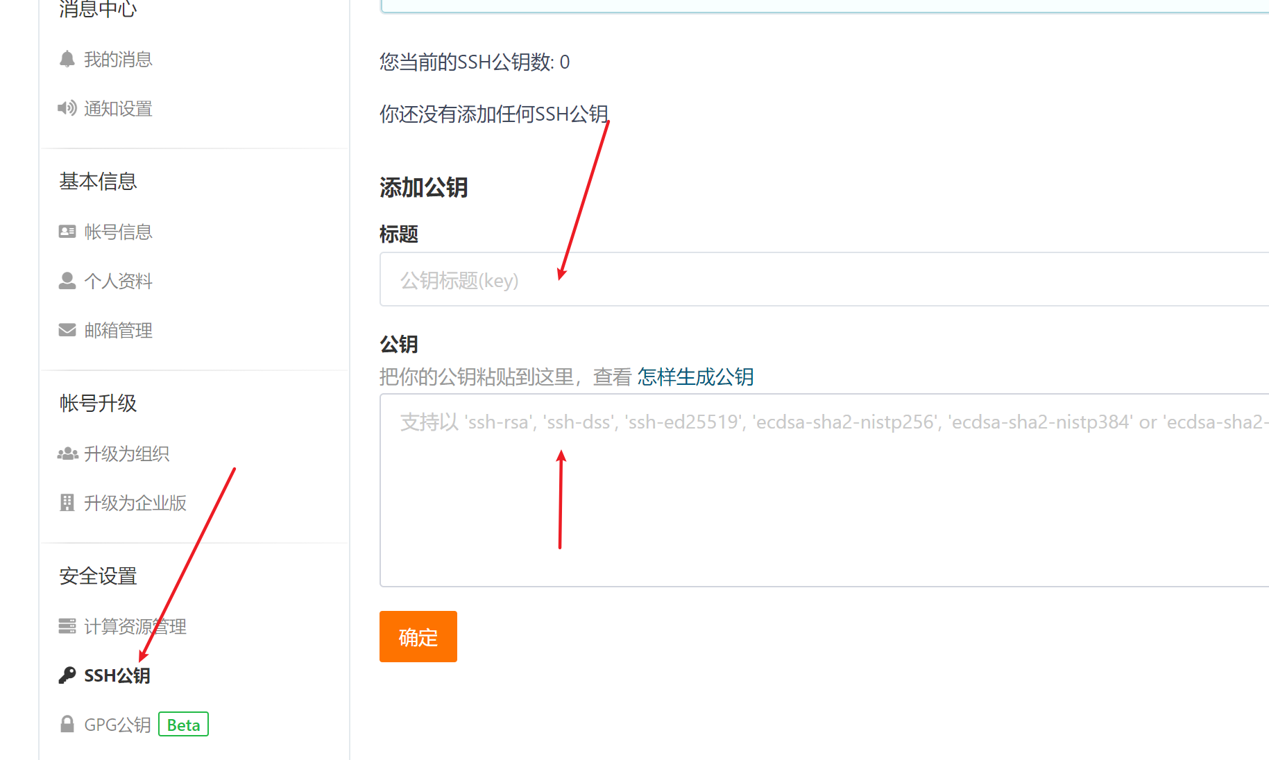Select 升级为组织 option
This screenshot has width=1269, height=760.
click(x=127, y=454)
